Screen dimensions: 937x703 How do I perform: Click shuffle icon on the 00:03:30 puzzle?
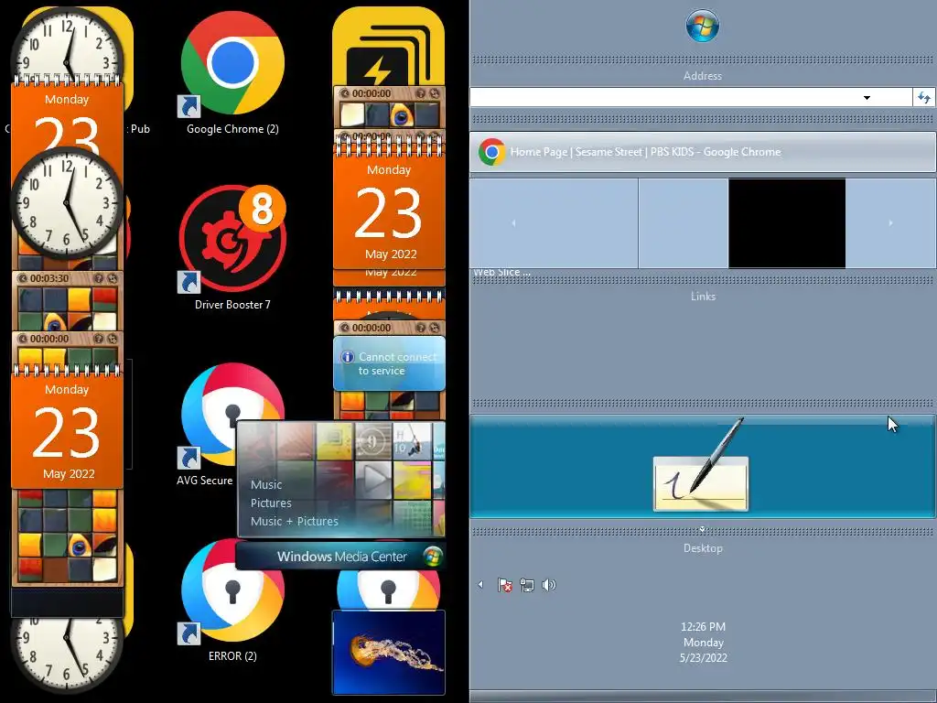pyautogui.click(x=112, y=278)
